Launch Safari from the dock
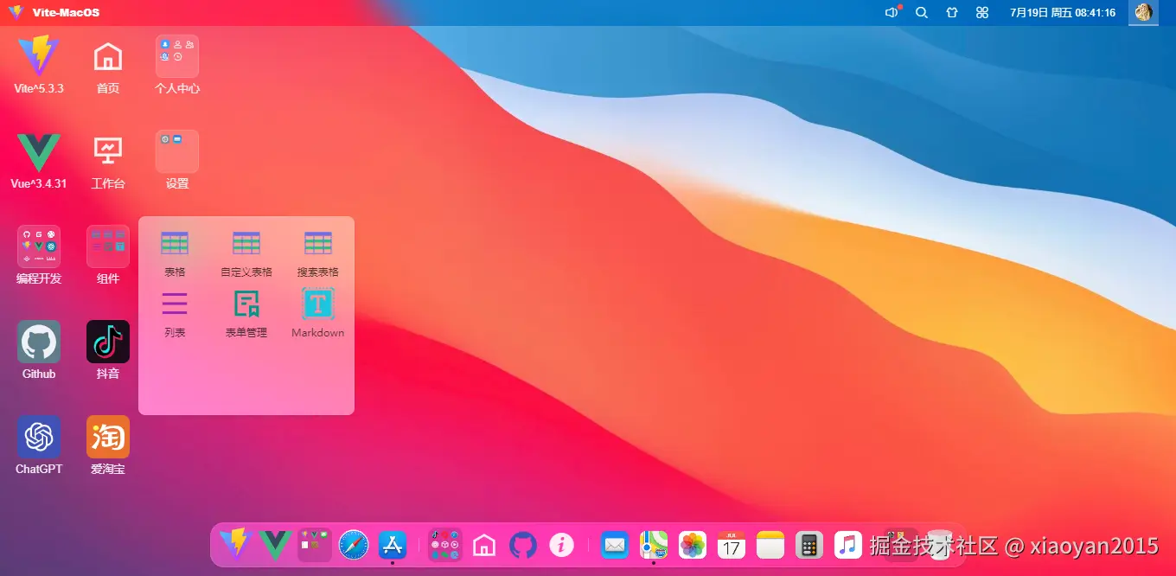 click(354, 545)
